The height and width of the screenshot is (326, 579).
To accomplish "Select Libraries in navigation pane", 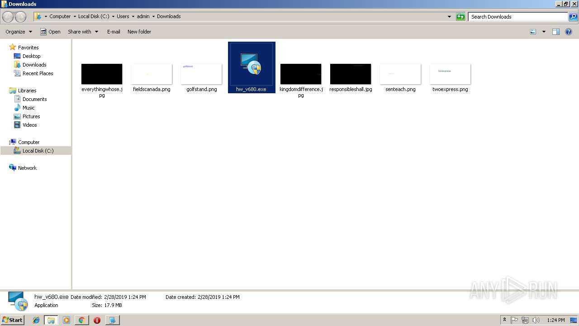I will click(x=27, y=91).
